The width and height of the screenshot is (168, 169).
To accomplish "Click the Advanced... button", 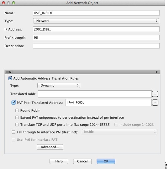I will [x=50, y=147].
